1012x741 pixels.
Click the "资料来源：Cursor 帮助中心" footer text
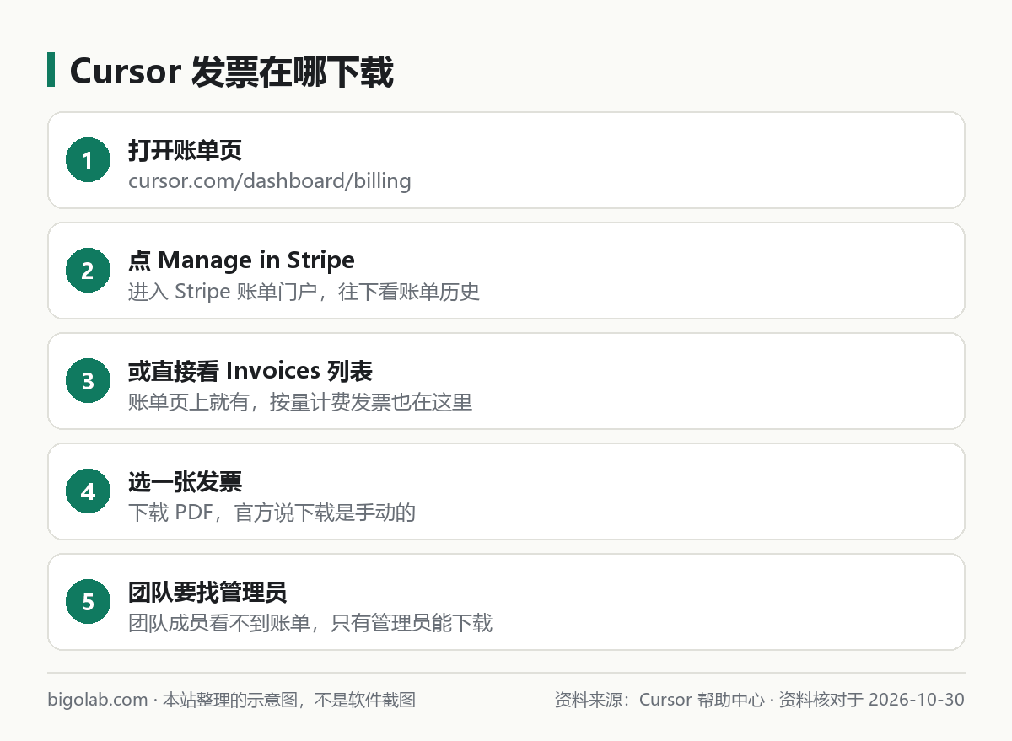point(659,700)
